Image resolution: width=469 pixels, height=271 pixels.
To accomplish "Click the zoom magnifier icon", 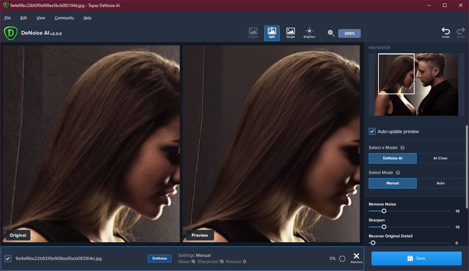I will click(x=331, y=33).
